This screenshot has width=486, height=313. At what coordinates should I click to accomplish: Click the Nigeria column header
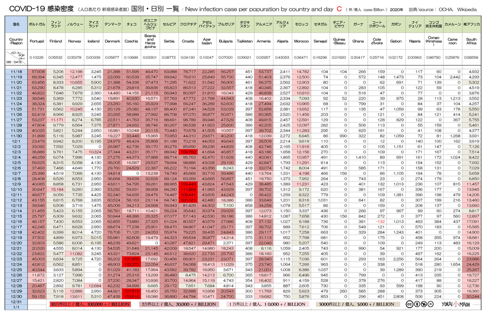(415, 41)
